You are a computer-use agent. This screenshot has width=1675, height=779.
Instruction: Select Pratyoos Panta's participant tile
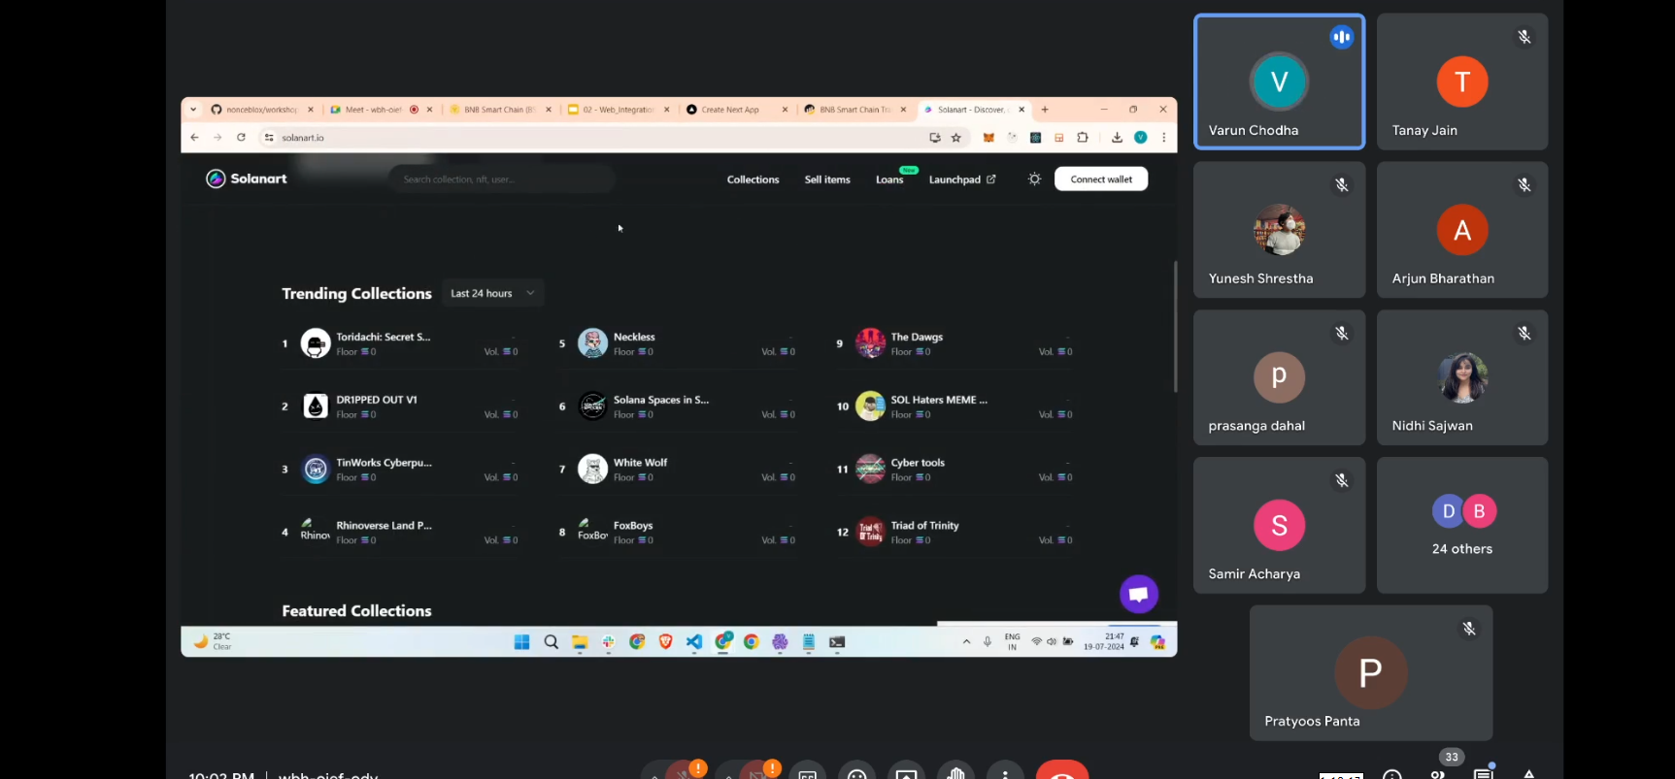[x=1371, y=673]
